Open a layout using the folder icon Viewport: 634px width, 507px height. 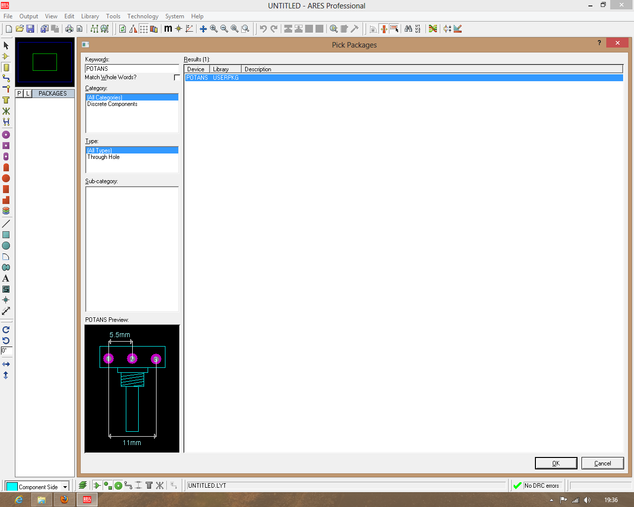20,29
